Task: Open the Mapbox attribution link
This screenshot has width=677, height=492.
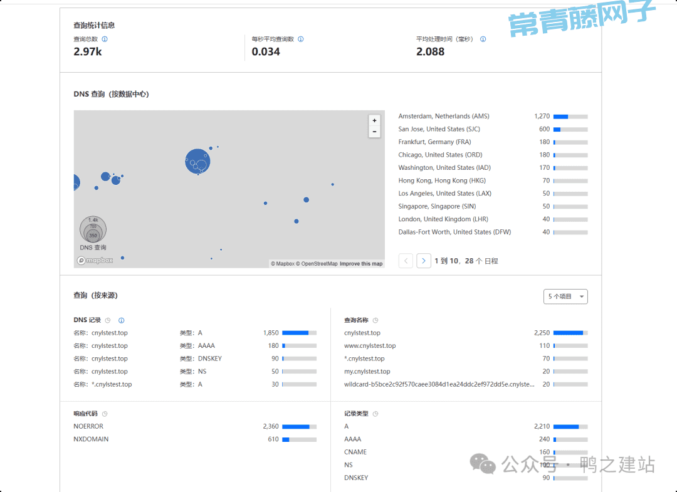Action: coord(283,264)
